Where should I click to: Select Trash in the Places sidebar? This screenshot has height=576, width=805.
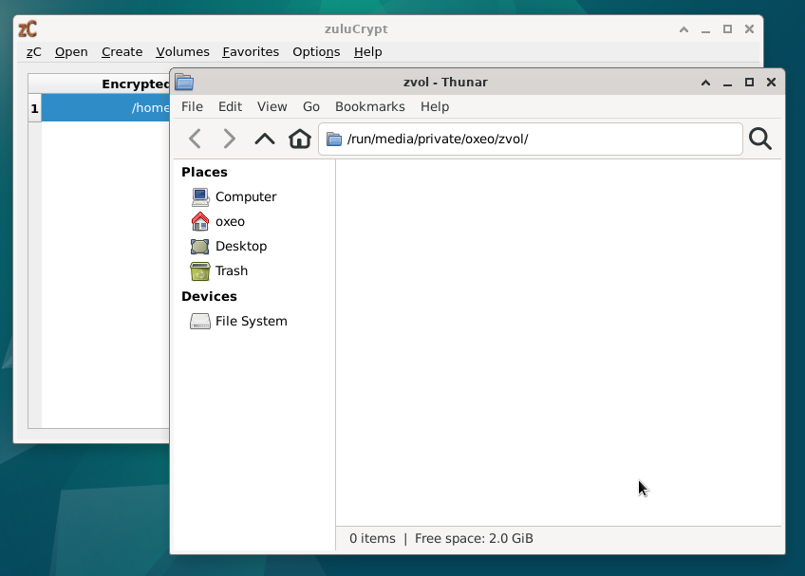point(232,270)
